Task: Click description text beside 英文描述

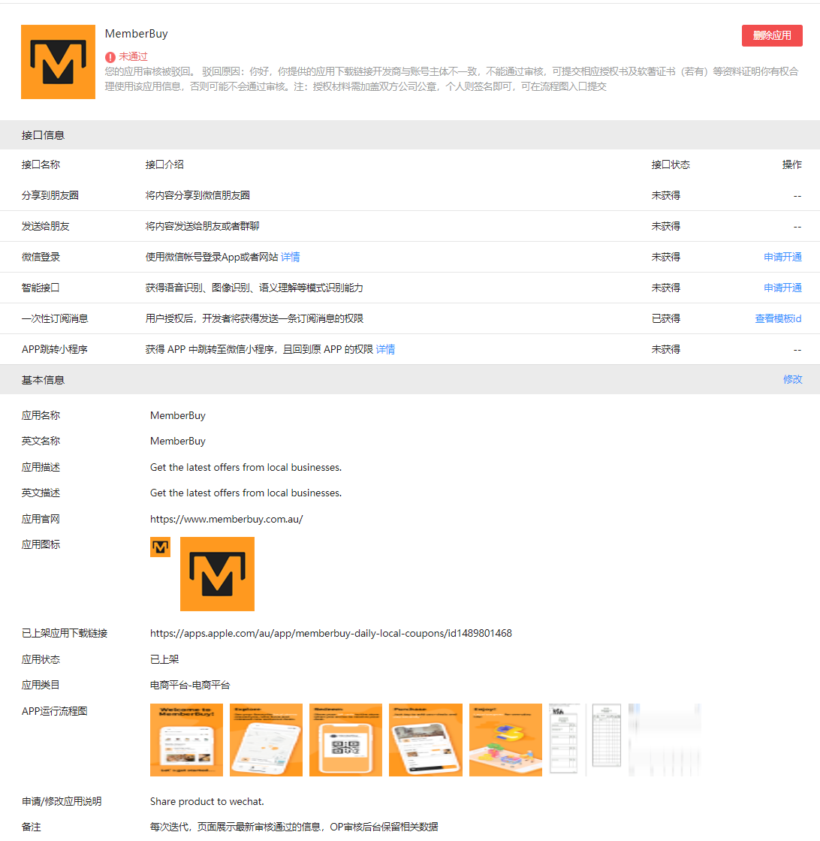Action: coord(246,493)
